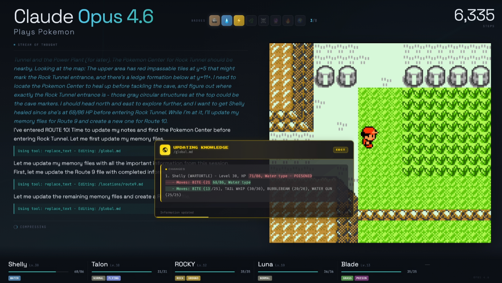Screen dimensions: 502x283
Task: Click the BADGES label
Action: pyautogui.click(x=199, y=20)
